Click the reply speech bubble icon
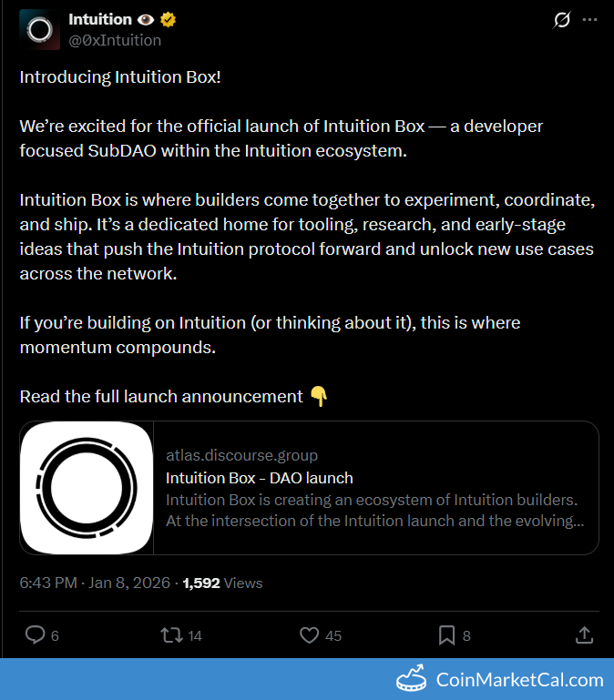This screenshot has height=700, width=614. point(35,634)
